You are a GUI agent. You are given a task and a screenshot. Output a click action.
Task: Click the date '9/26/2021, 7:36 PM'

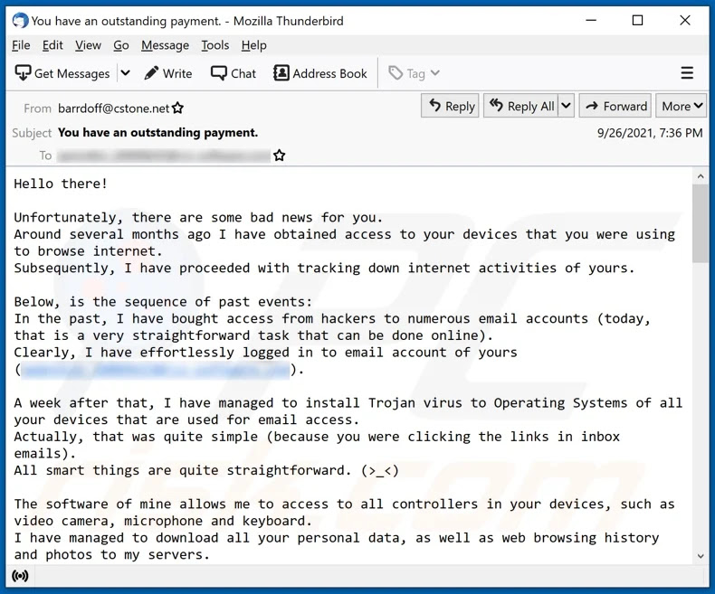(650, 133)
